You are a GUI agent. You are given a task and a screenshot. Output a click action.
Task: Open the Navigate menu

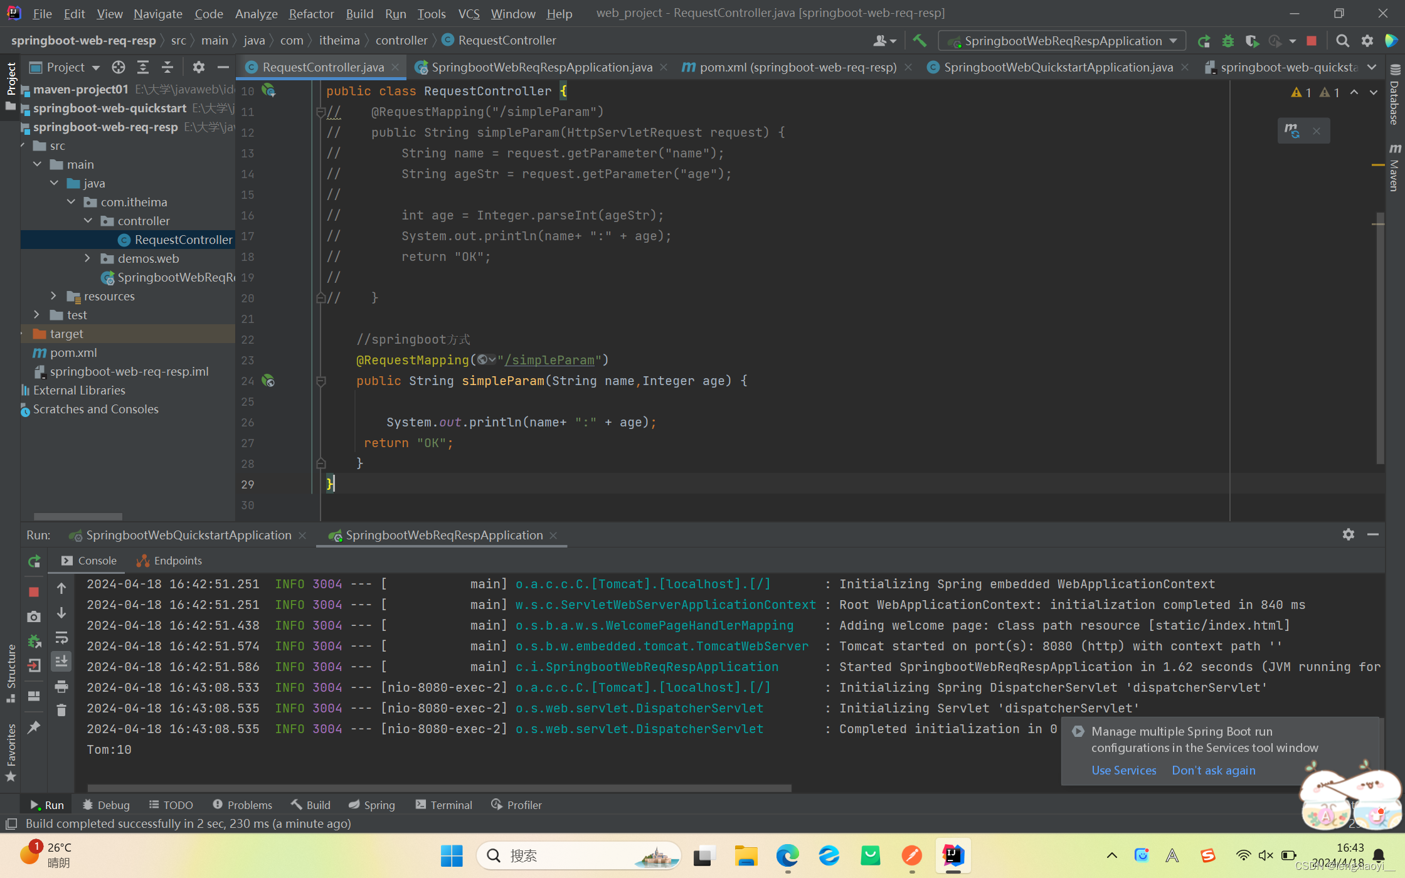157,13
